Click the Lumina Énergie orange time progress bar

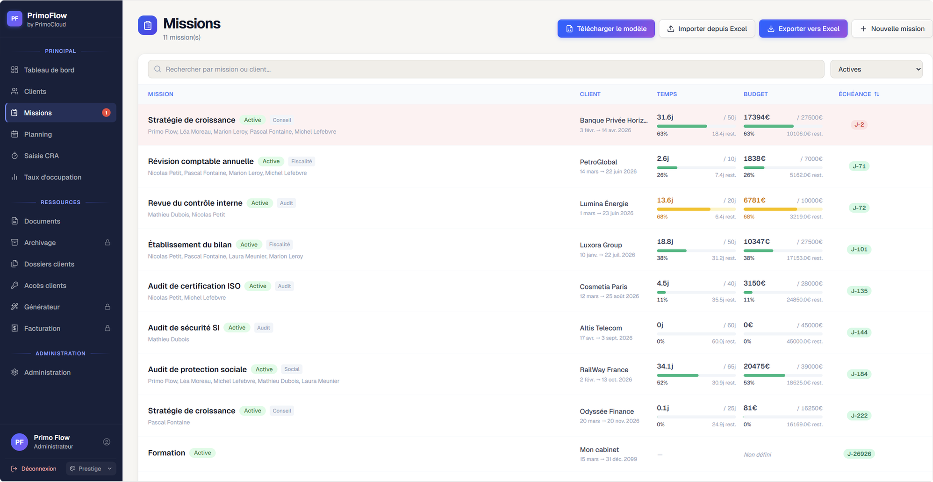pyautogui.click(x=696, y=209)
